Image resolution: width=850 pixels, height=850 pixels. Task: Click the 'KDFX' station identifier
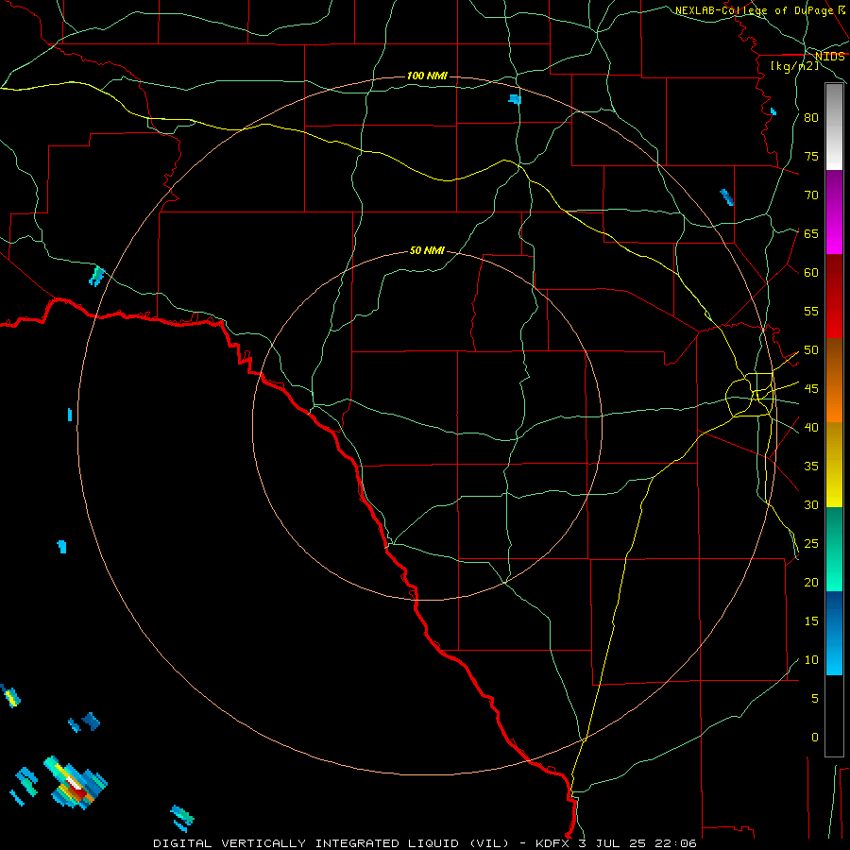tap(553, 843)
